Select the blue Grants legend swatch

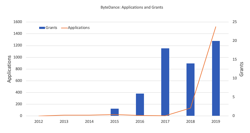42,28
